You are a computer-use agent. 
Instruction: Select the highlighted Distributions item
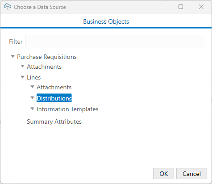click(x=54, y=98)
